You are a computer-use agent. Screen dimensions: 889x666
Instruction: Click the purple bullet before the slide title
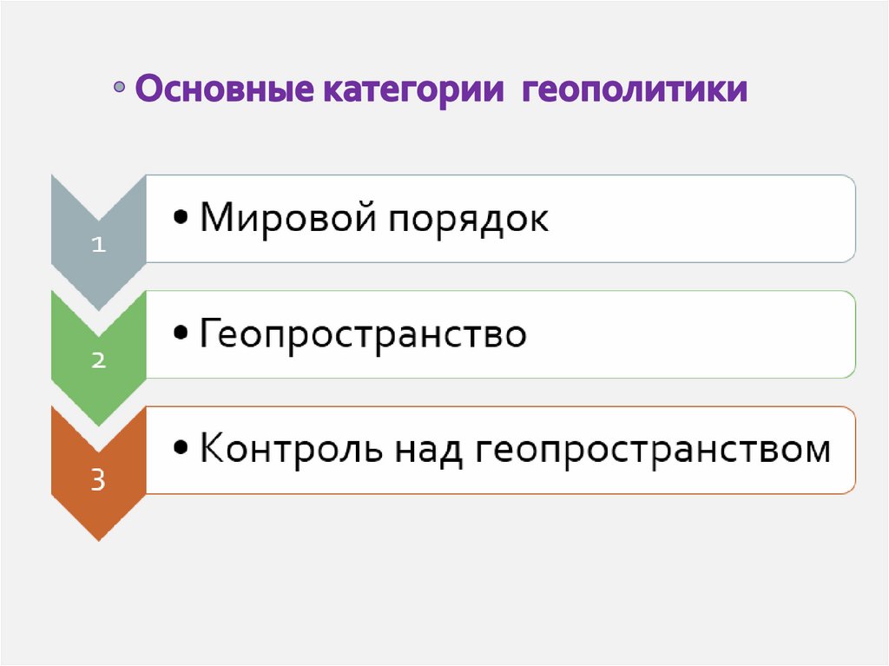click(121, 89)
